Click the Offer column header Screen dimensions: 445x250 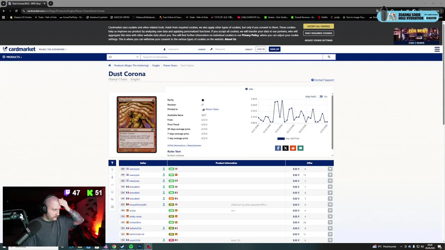309,163
